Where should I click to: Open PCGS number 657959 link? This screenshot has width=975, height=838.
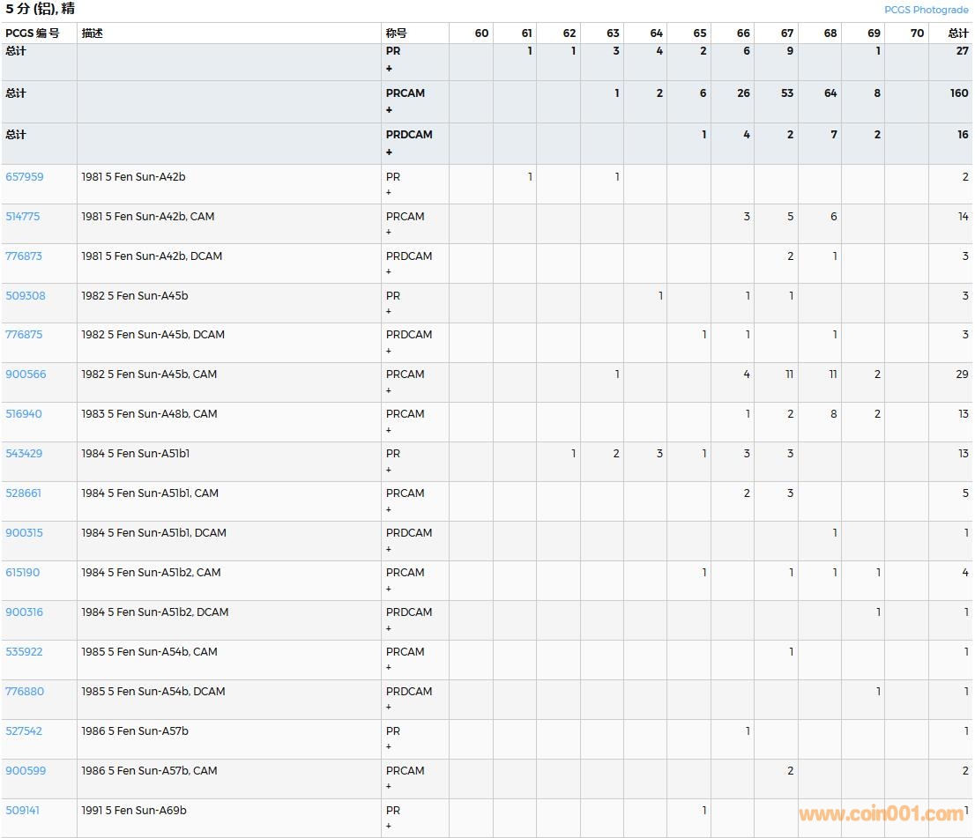click(25, 177)
